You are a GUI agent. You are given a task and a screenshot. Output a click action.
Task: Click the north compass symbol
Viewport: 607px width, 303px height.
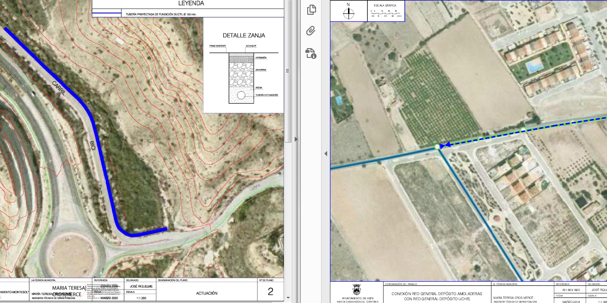(349, 12)
